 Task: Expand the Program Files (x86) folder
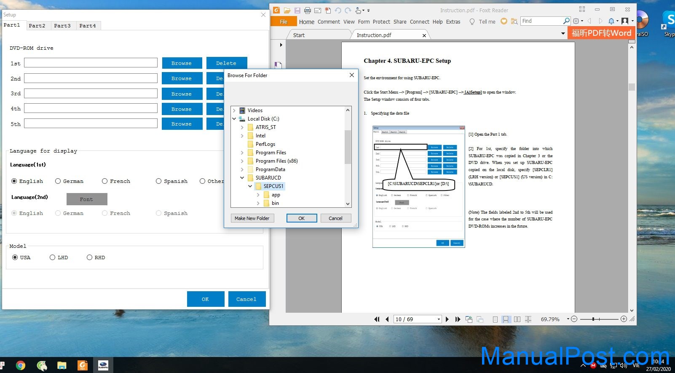coord(242,161)
